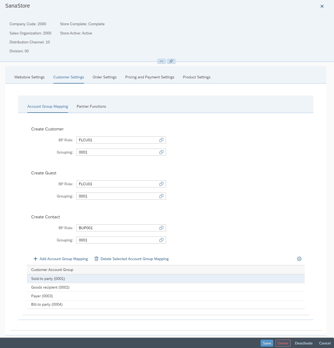Image resolution: width=334 pixels, height=348 pixels.
Task: Open value help for Create Guest BP Role
Action: pos(161,184)
